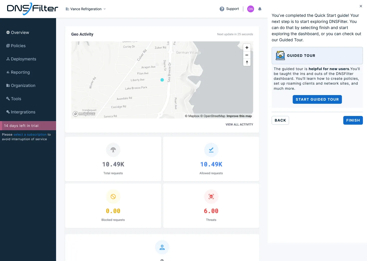
Task: Click the Finish button
Action: [353, 120]
